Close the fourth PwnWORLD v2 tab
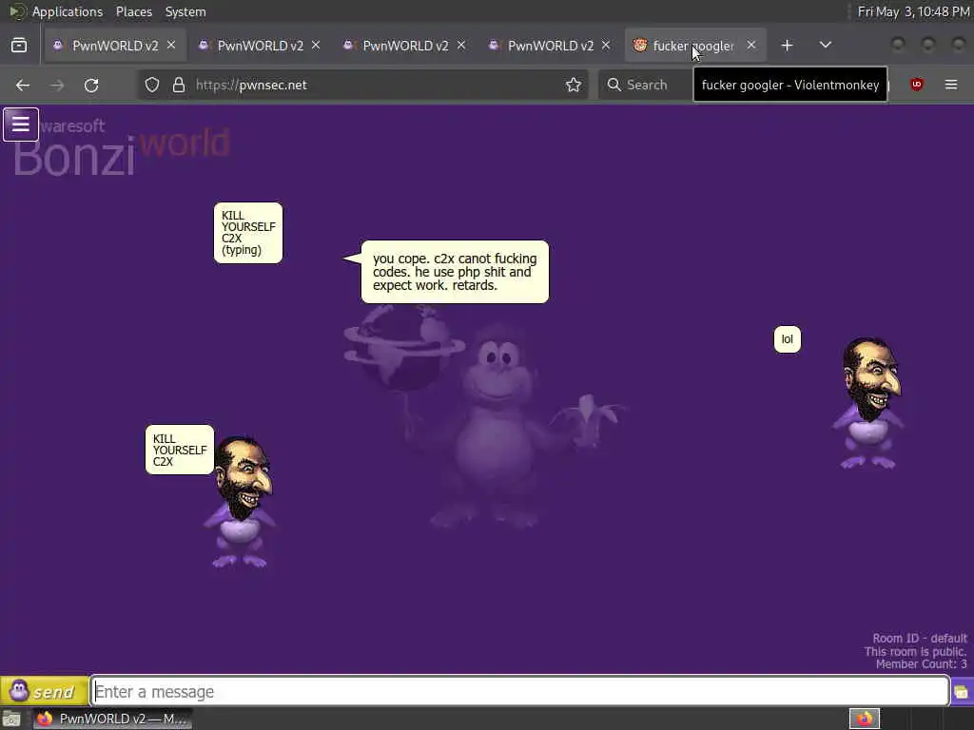The height and width of the screenshot is (730, 974). (606, 46)
